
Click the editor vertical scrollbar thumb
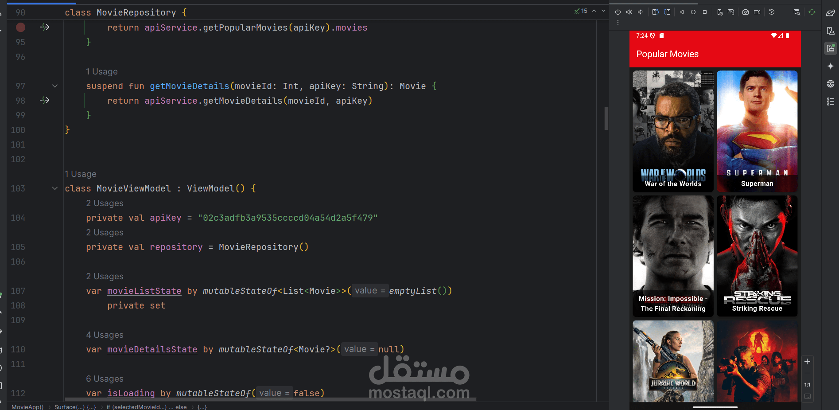tap(606, 118)
